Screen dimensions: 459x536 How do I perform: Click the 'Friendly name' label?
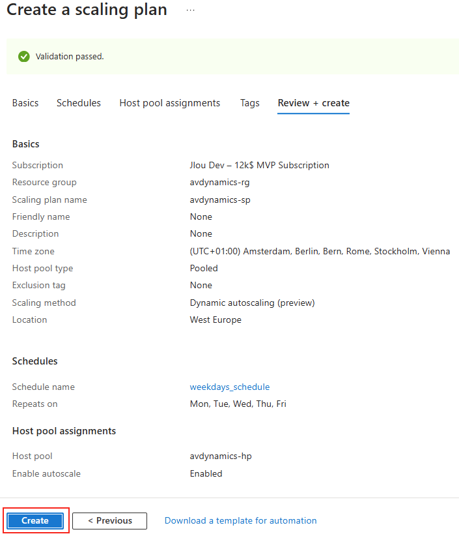click(x=41, y=216)
